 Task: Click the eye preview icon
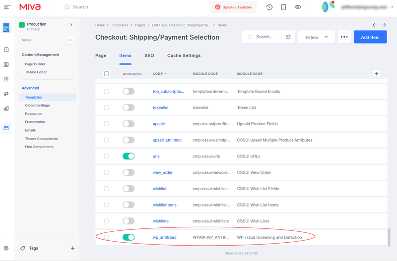pos(298,7)
